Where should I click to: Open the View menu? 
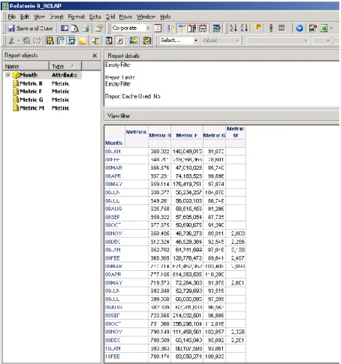point(39,17)
